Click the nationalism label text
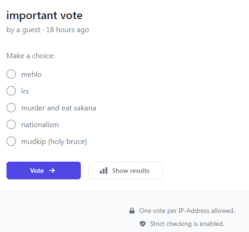The image size is (249, 232). click(40, 125)
